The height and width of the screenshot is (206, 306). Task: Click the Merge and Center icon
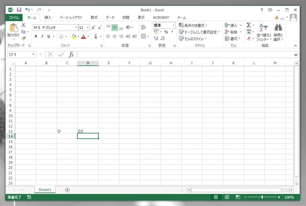(143, 36)
